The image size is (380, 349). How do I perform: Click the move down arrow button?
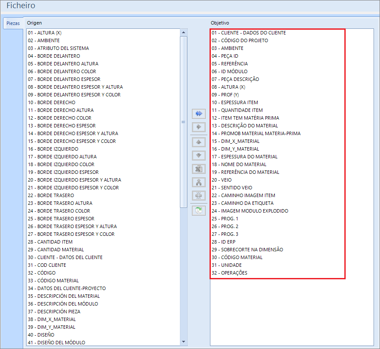pyautogui.click(x=199, y=155)
